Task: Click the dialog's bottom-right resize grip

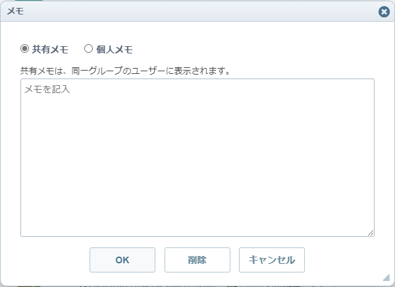Action: pos(386,278)
